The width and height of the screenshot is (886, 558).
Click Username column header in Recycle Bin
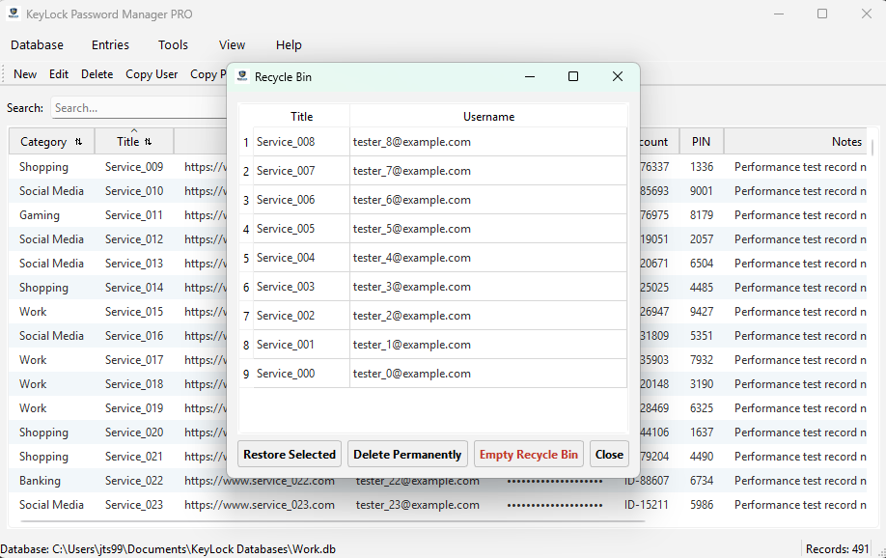tap(488, 117)
